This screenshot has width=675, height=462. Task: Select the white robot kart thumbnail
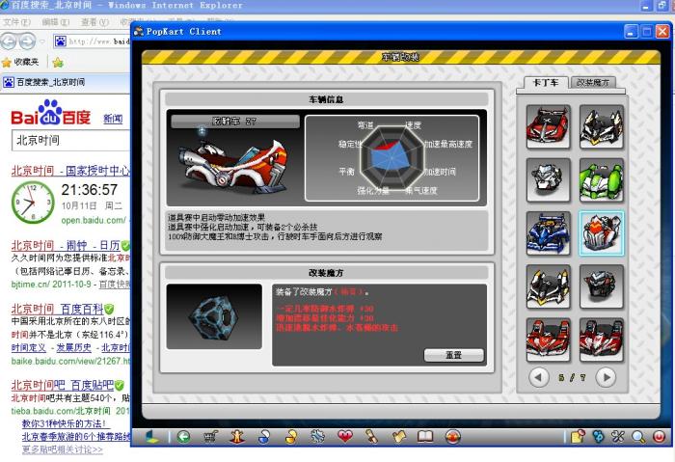(548, 180)
